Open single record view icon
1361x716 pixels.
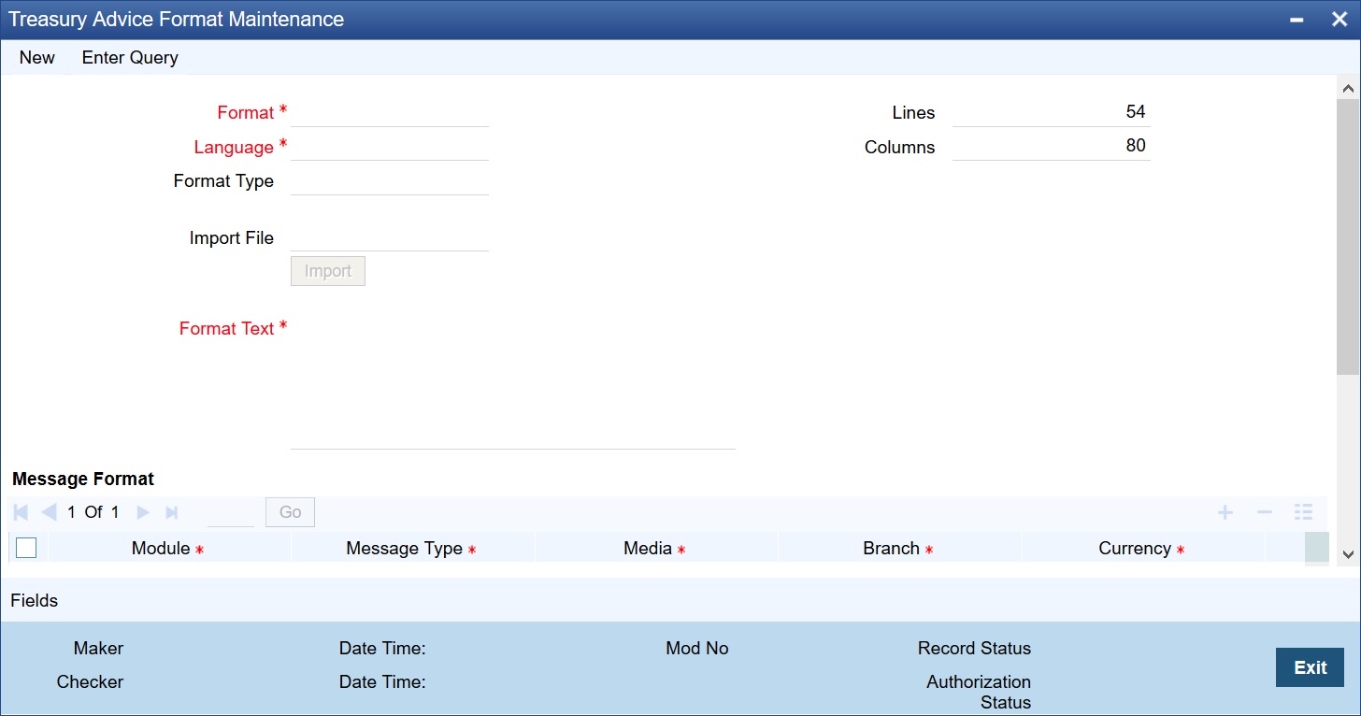click(1304, 512)
